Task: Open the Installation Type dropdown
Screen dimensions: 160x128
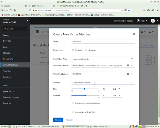Action: 103,59
